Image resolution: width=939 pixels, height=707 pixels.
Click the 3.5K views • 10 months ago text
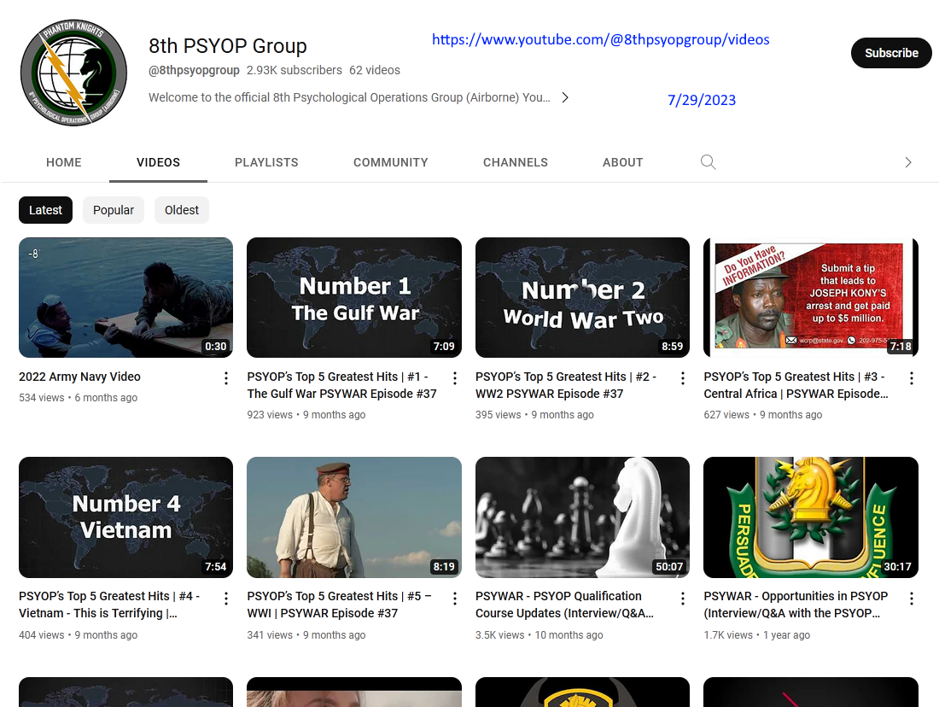539,635
